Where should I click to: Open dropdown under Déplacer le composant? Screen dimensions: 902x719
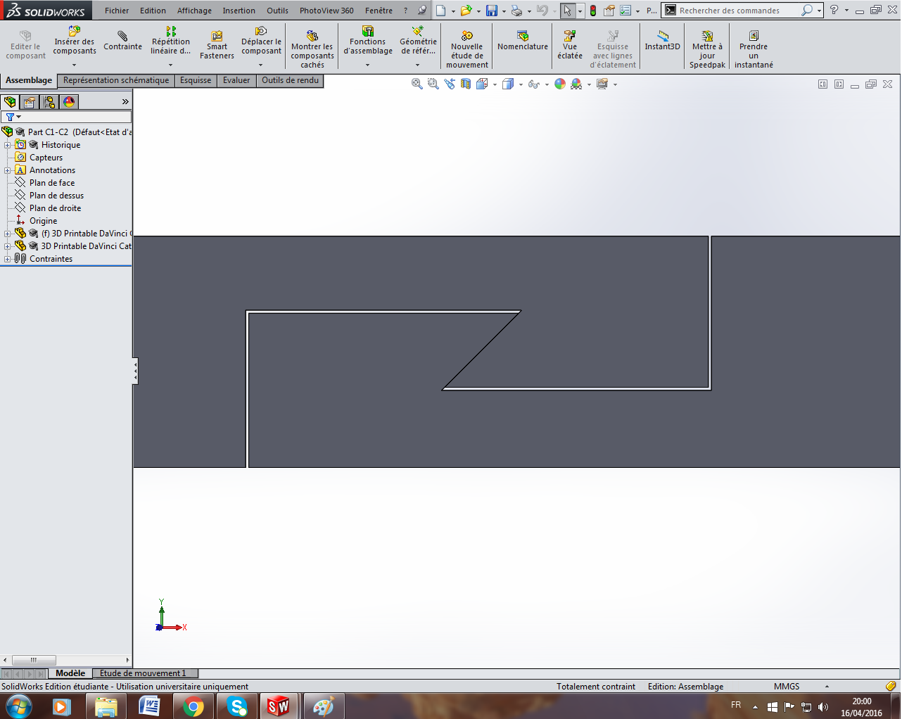[261, 65]
